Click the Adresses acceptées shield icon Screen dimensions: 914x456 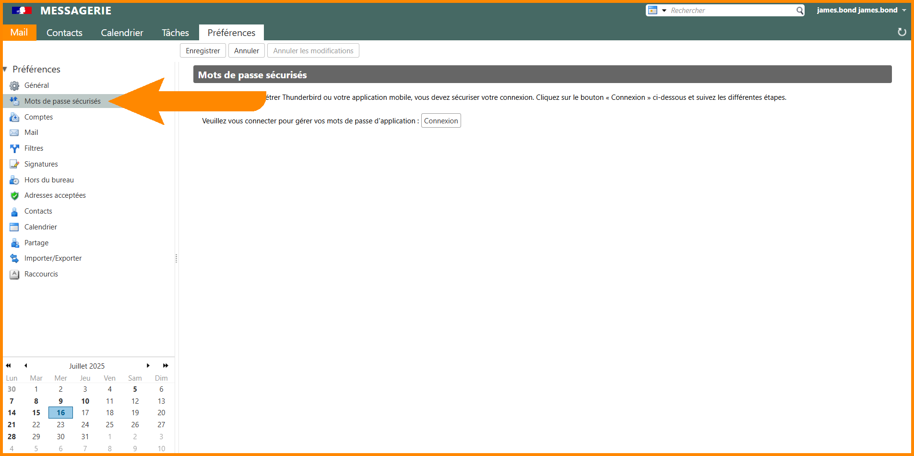[14, 196]
